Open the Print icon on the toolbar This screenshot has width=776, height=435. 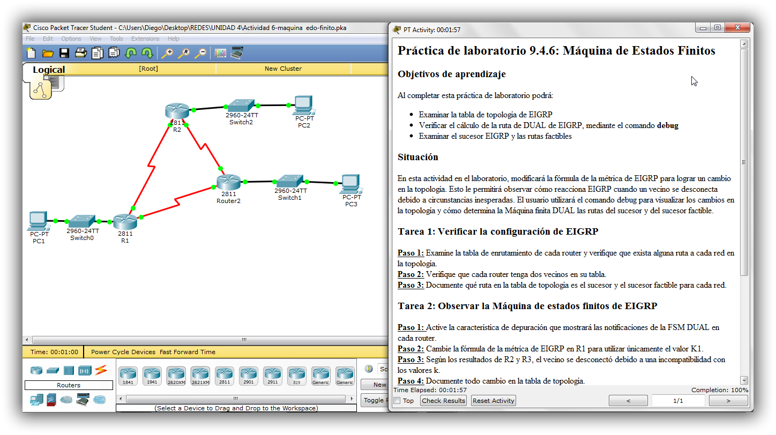[80, 53]
